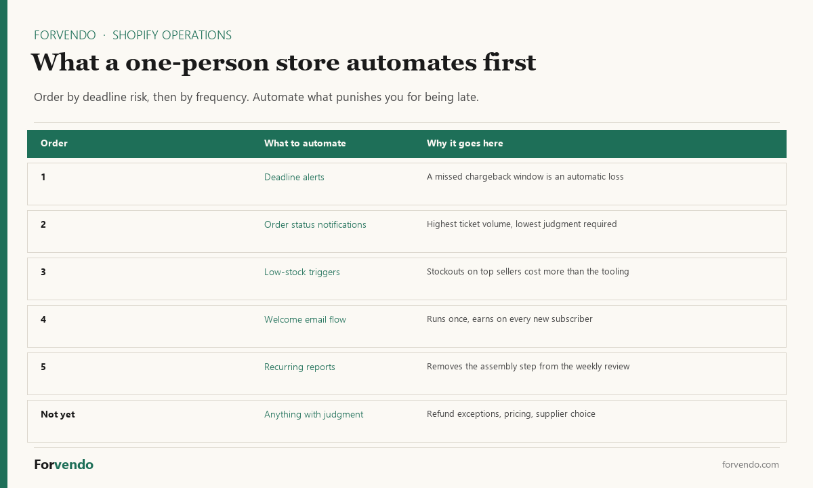Select the 'Welcome email flow' cell

(x=305, y=319)
